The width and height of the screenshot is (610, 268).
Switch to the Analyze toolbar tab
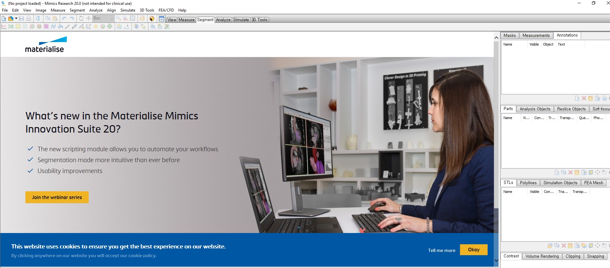(x=223, y=20)
